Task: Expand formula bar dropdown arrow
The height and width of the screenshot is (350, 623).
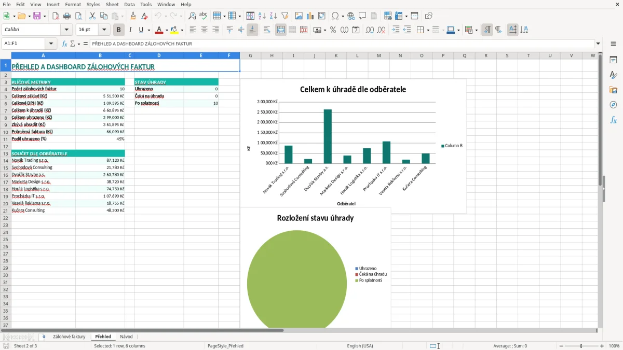Action: pyautogui.click(x=598, y=44)
